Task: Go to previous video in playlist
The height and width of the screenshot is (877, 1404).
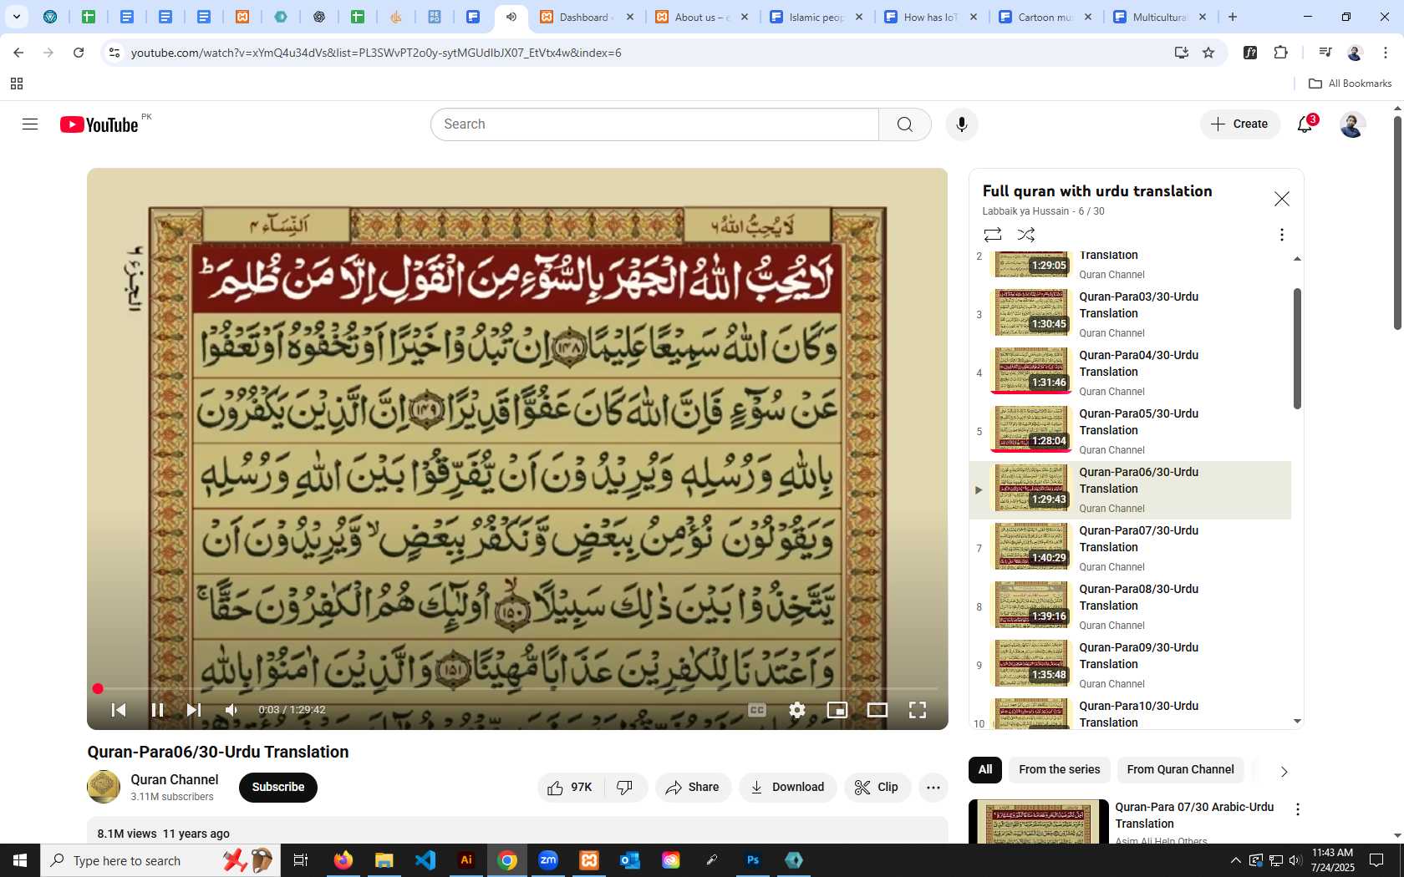Action: [x=119, y=710]
